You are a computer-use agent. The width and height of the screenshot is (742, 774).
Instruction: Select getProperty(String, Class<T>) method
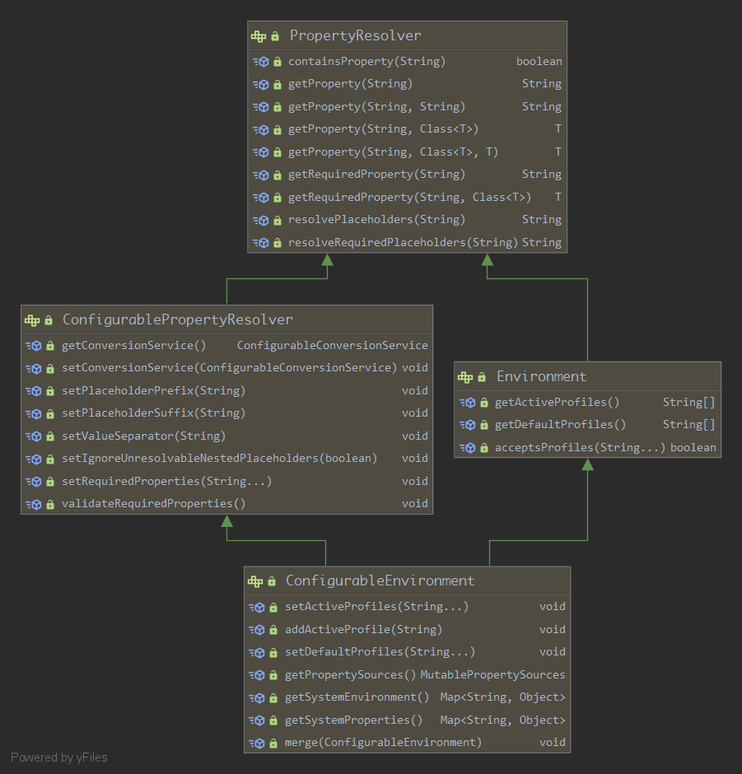(383, 128)
